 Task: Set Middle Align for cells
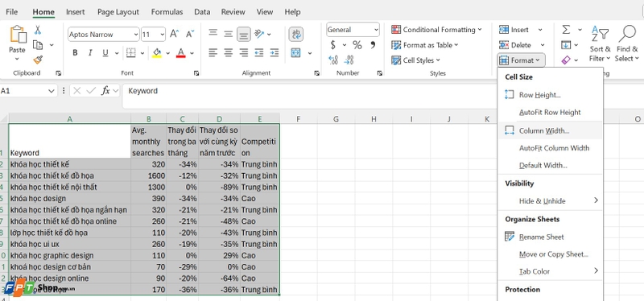click(x=229, y=34)
